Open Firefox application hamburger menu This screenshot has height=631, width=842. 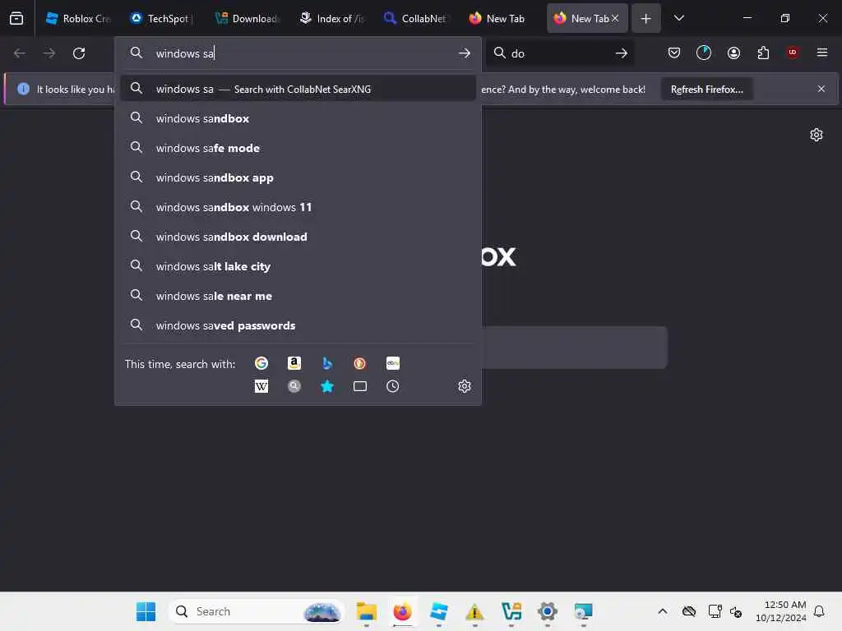point(821,53)
